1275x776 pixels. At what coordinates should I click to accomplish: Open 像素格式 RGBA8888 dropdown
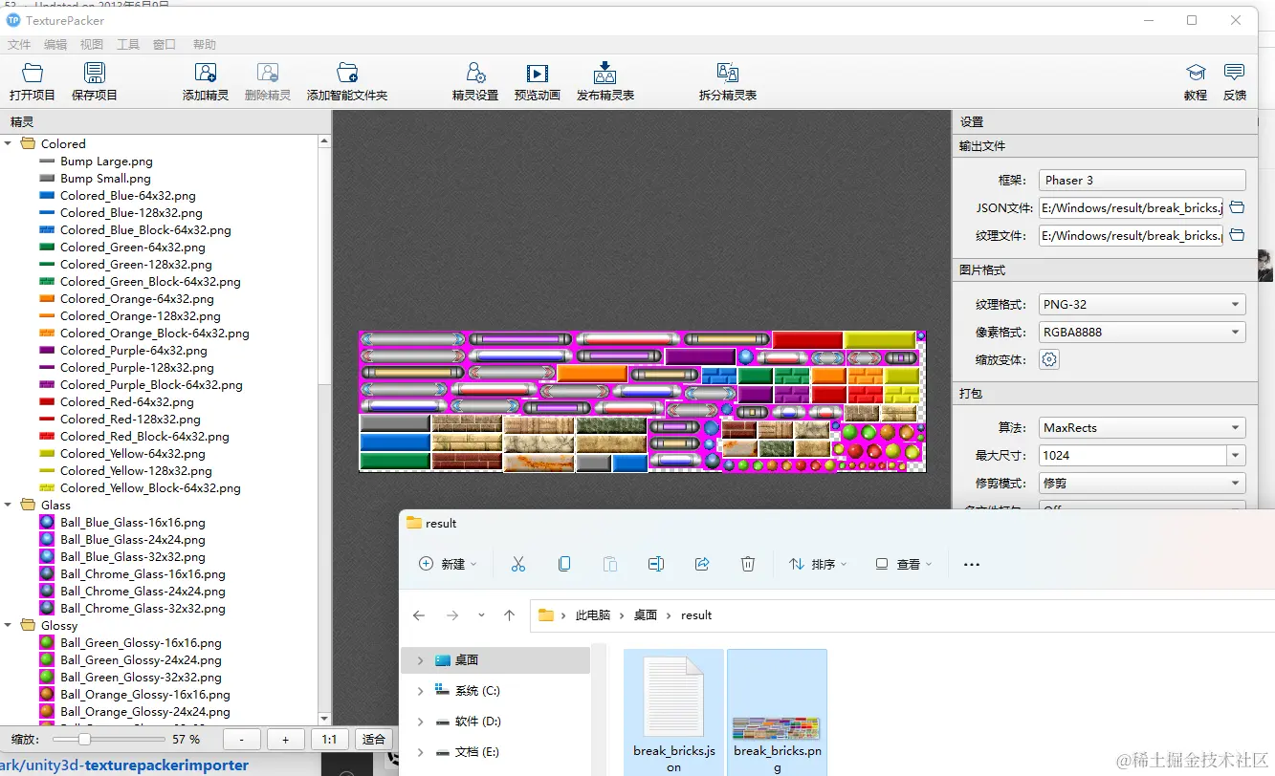[x=1142, y=333]
